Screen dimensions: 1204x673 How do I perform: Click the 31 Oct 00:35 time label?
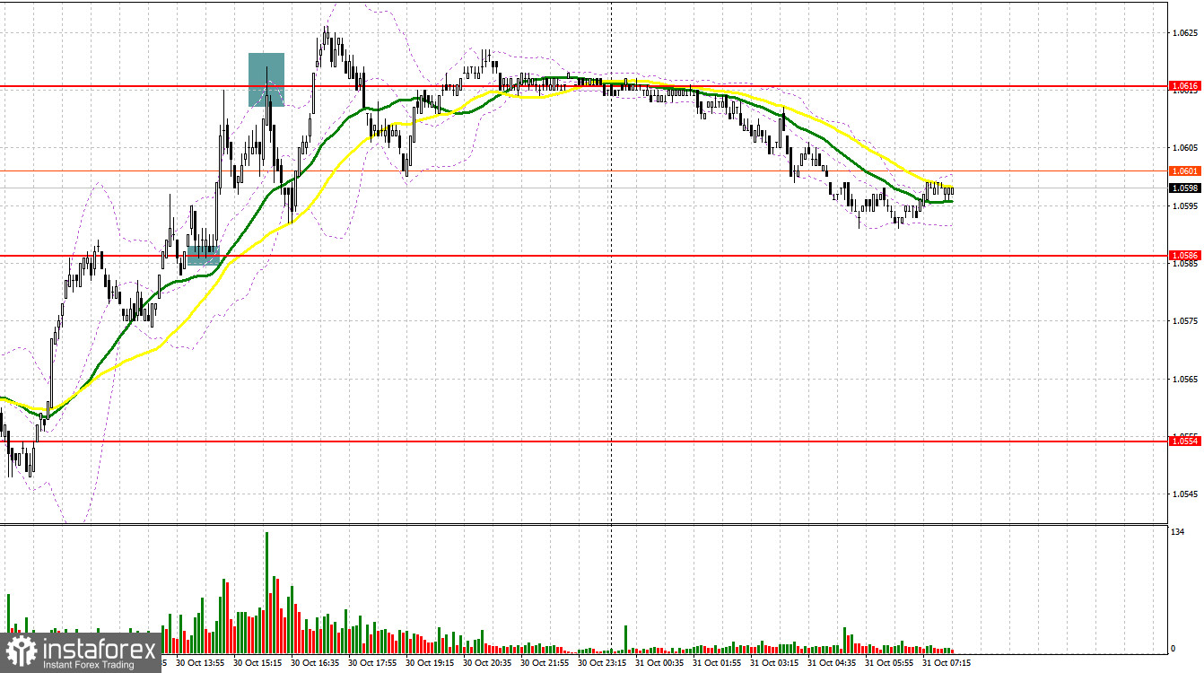660,663
